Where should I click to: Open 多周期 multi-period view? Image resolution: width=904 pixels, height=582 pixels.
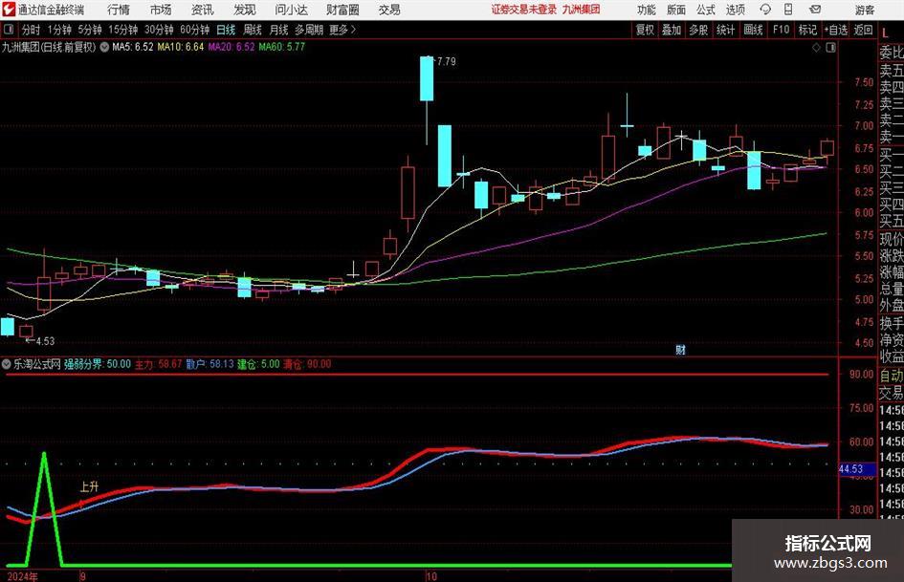pos(309,30)
